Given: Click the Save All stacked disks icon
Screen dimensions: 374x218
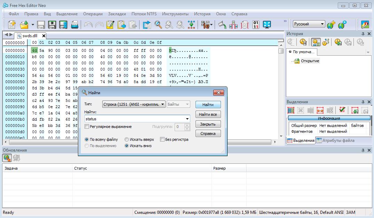Looking at the screenshot, I should tap(63, 25).
